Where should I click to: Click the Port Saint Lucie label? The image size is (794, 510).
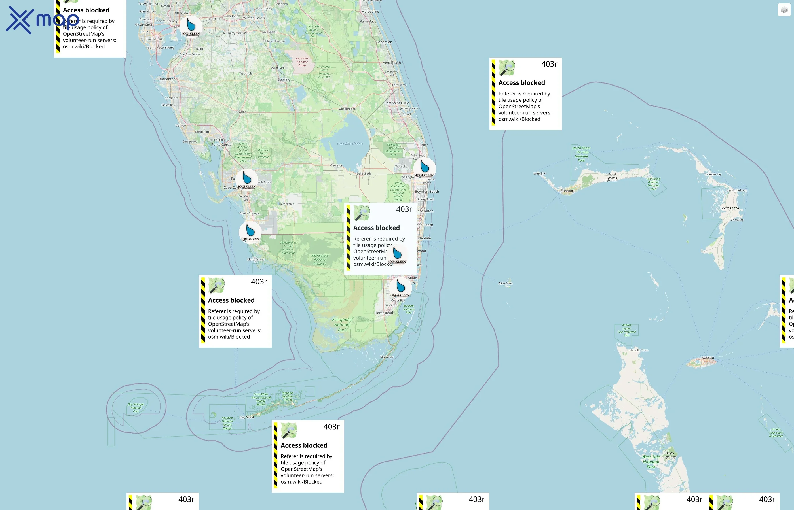(x=397, y=103)
